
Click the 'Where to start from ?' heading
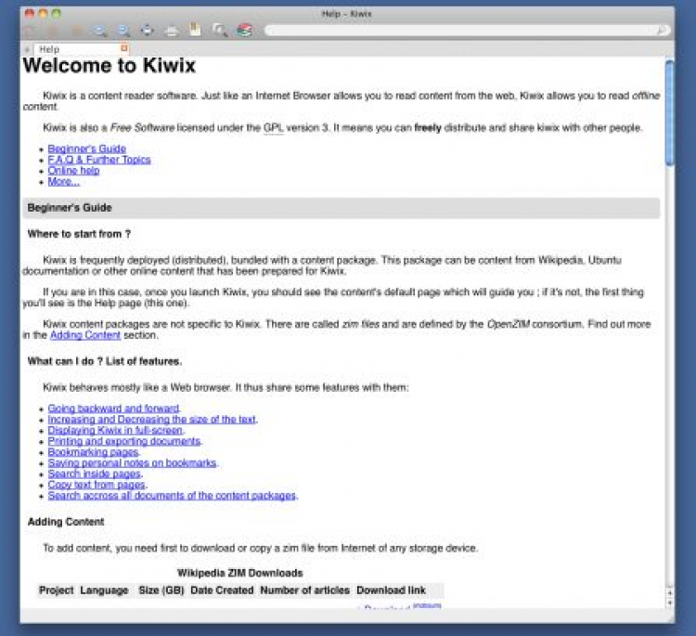click(x=79, y=234)
